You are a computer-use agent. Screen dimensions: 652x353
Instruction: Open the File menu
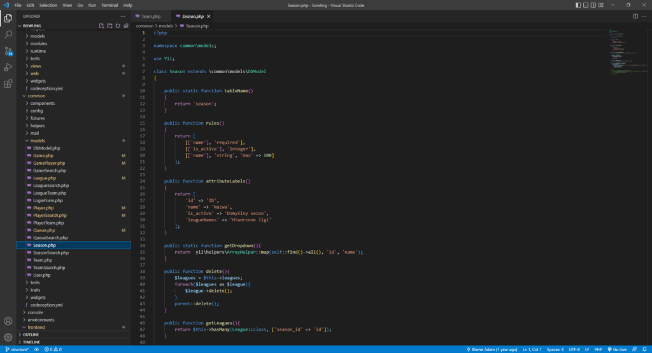tap(17, 5)
